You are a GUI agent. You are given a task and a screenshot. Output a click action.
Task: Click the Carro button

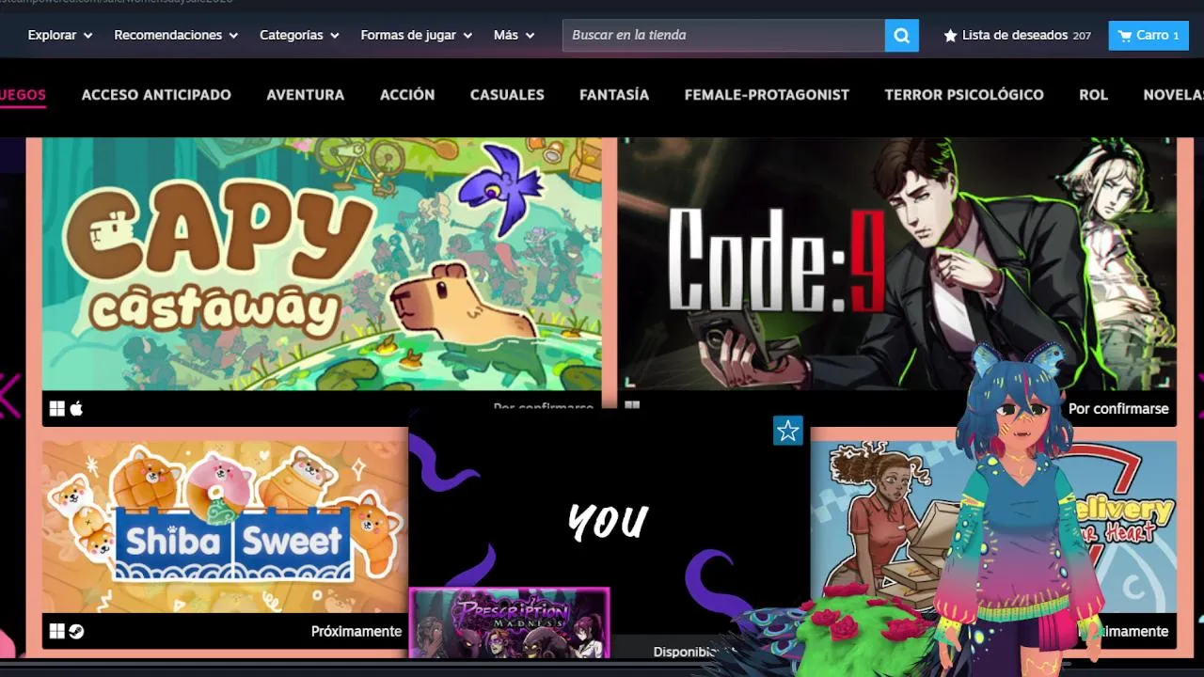click(x=1149, y=36)
